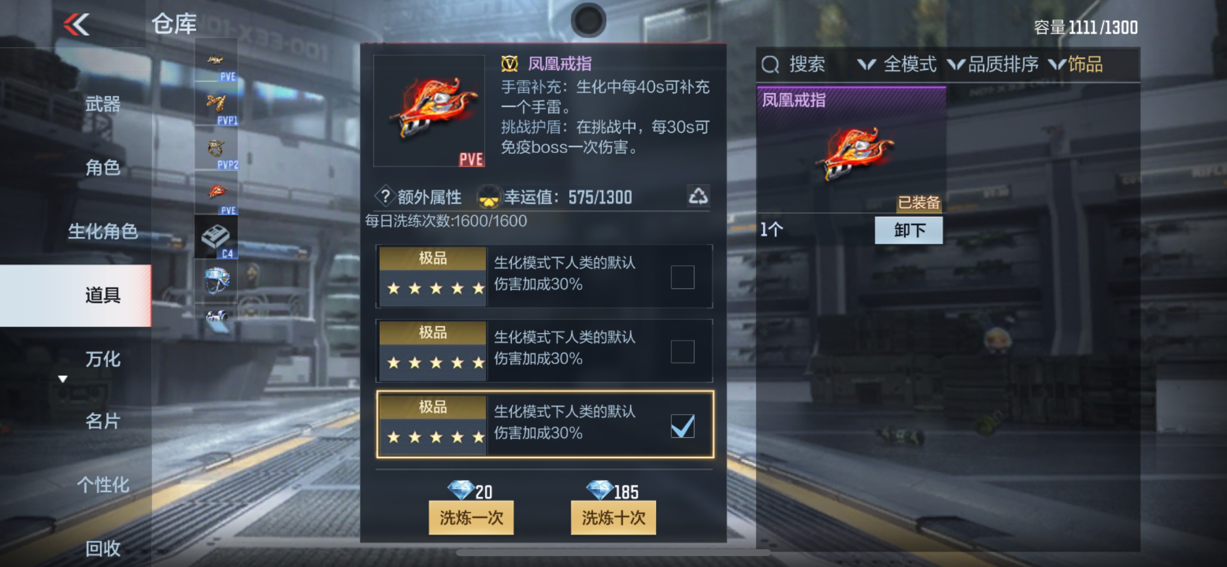Switch to the 武器 tab
1227x567 pixels.
pos(102,104)
